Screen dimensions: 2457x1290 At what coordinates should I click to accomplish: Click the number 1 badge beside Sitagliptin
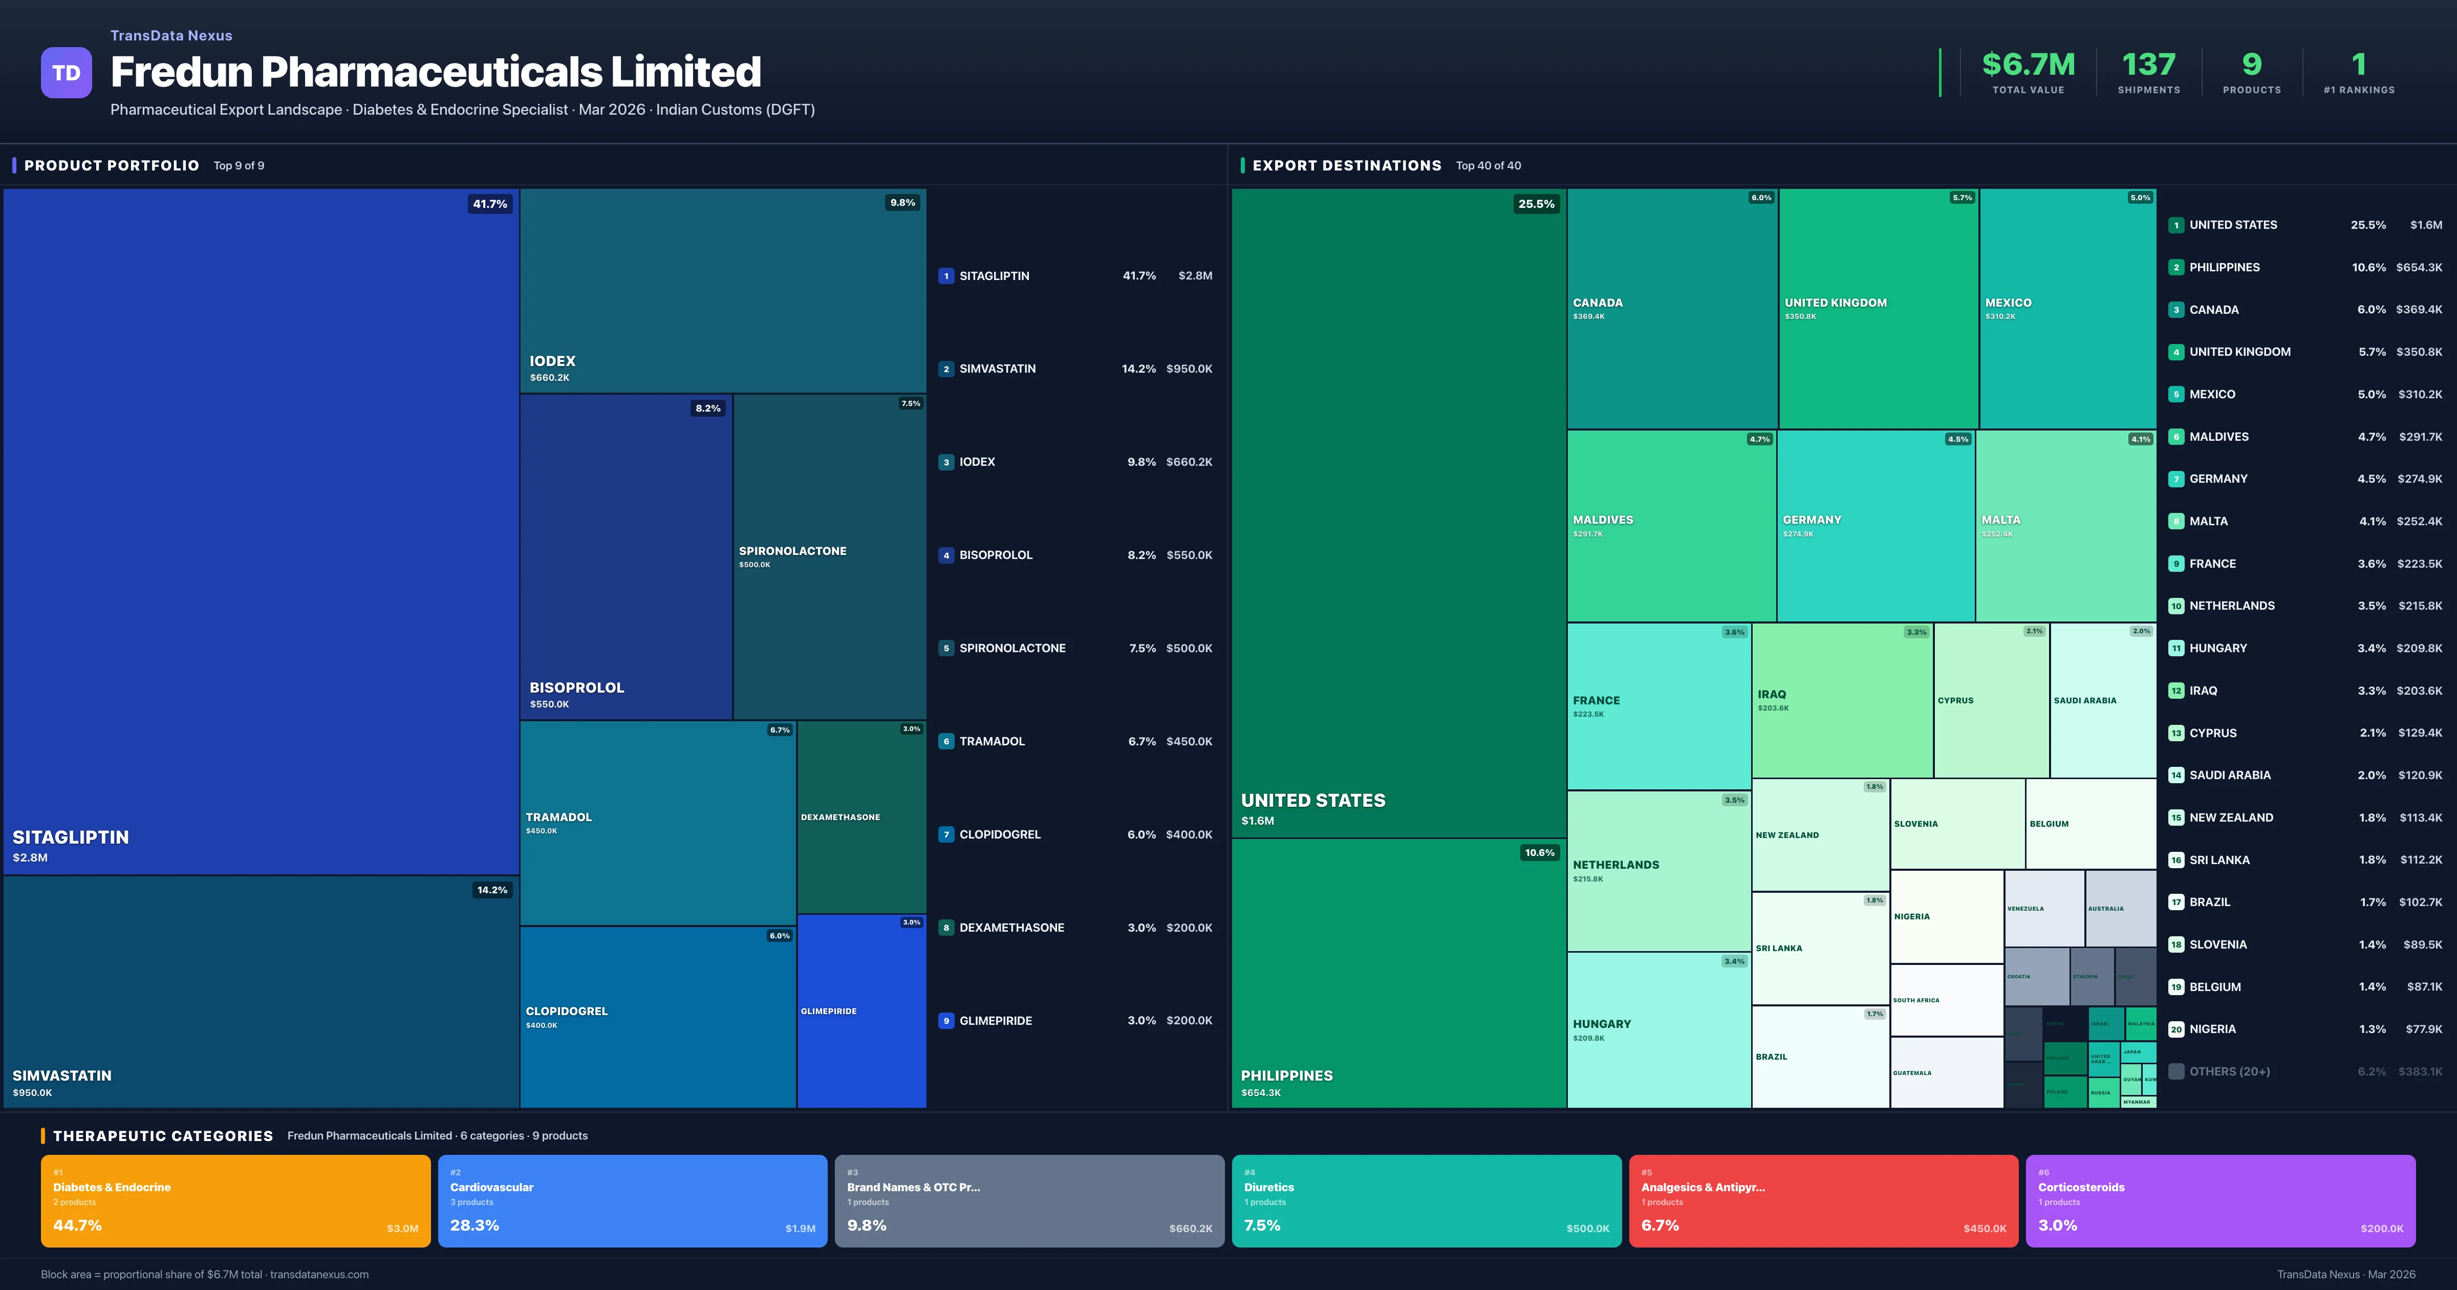coord(945,276)
